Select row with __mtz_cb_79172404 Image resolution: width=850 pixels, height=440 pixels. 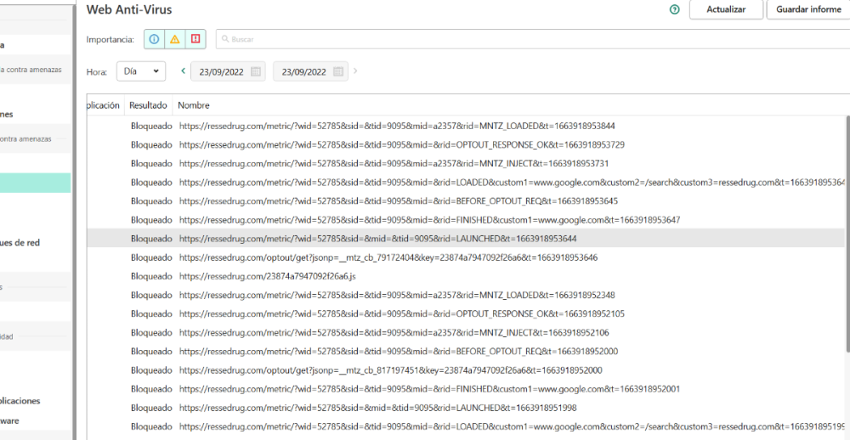[x=466, y=257]
